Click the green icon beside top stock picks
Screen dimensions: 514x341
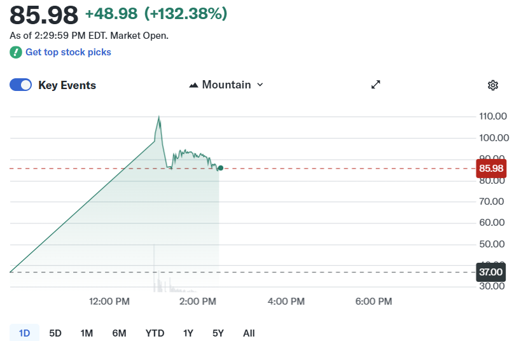coord(16,52)
